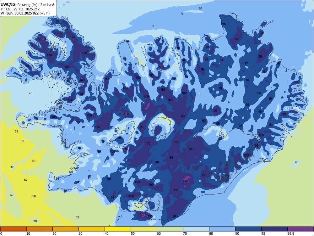Click the purple above-99.9 legend swatch

[x=300, y=229]
